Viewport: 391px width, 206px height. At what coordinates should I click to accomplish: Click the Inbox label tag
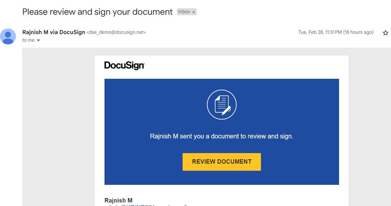(x=184, y=12)
